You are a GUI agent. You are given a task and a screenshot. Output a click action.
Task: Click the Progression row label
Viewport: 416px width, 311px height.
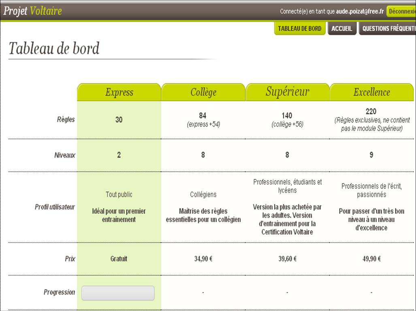pos(60,292)
